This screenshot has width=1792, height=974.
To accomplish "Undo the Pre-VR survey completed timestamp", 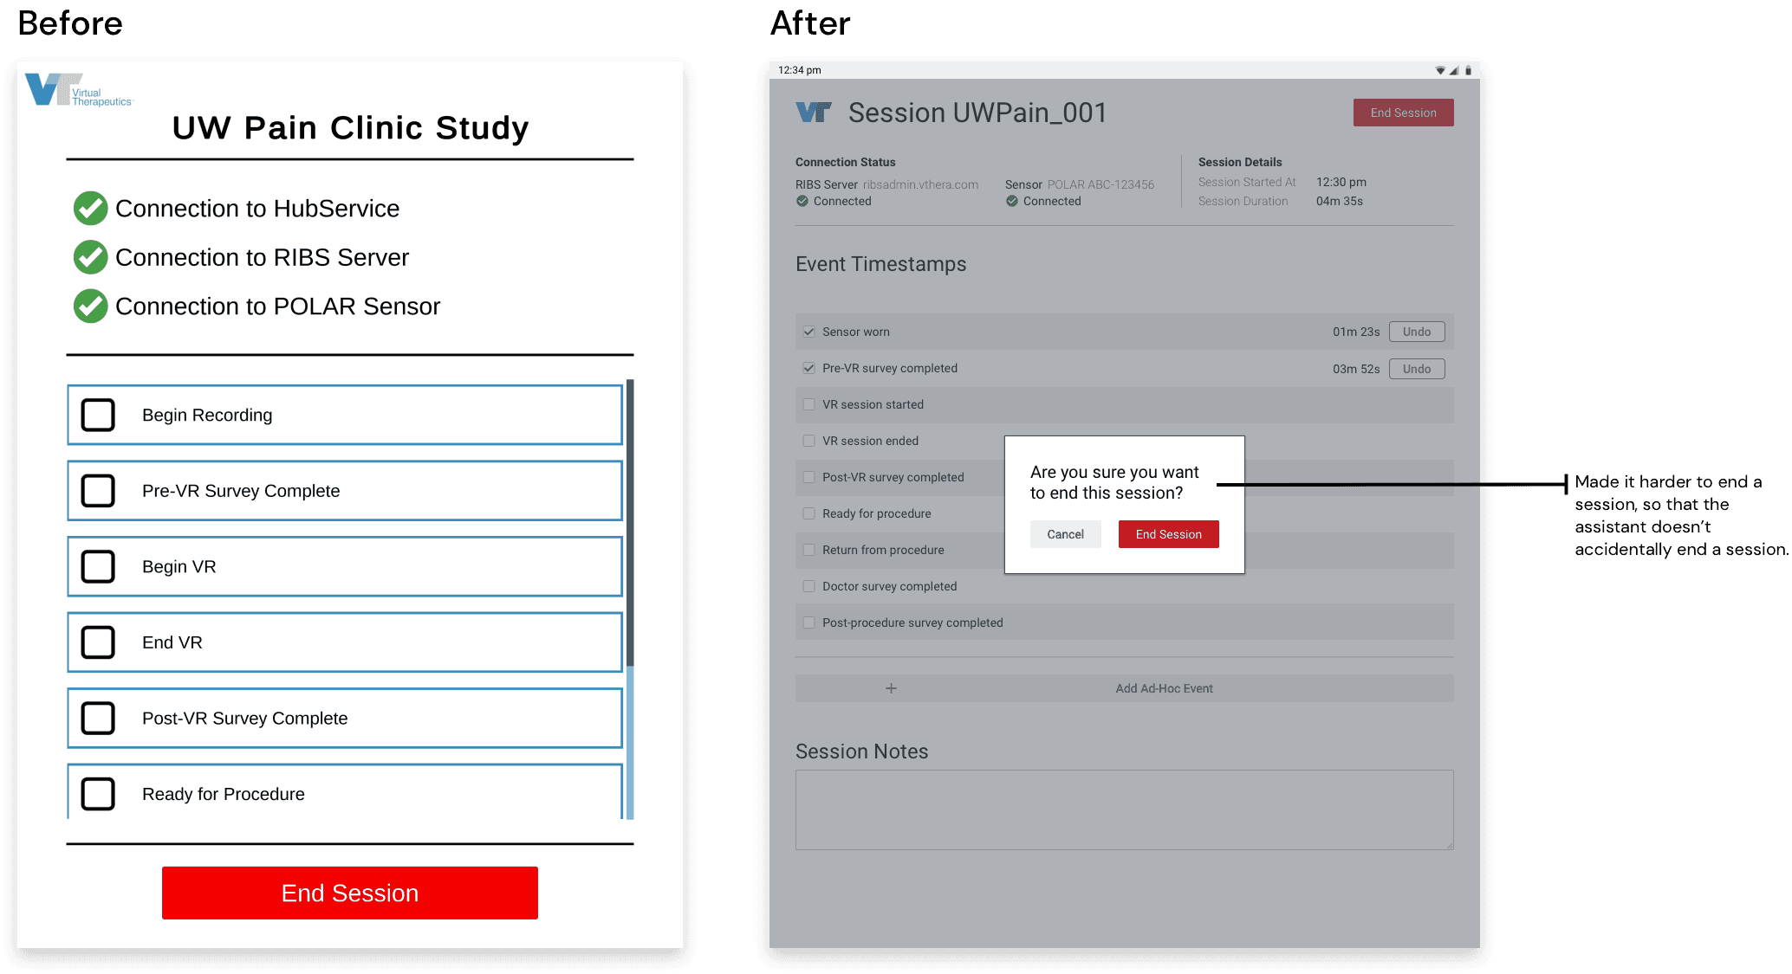I will (1417, 369).
